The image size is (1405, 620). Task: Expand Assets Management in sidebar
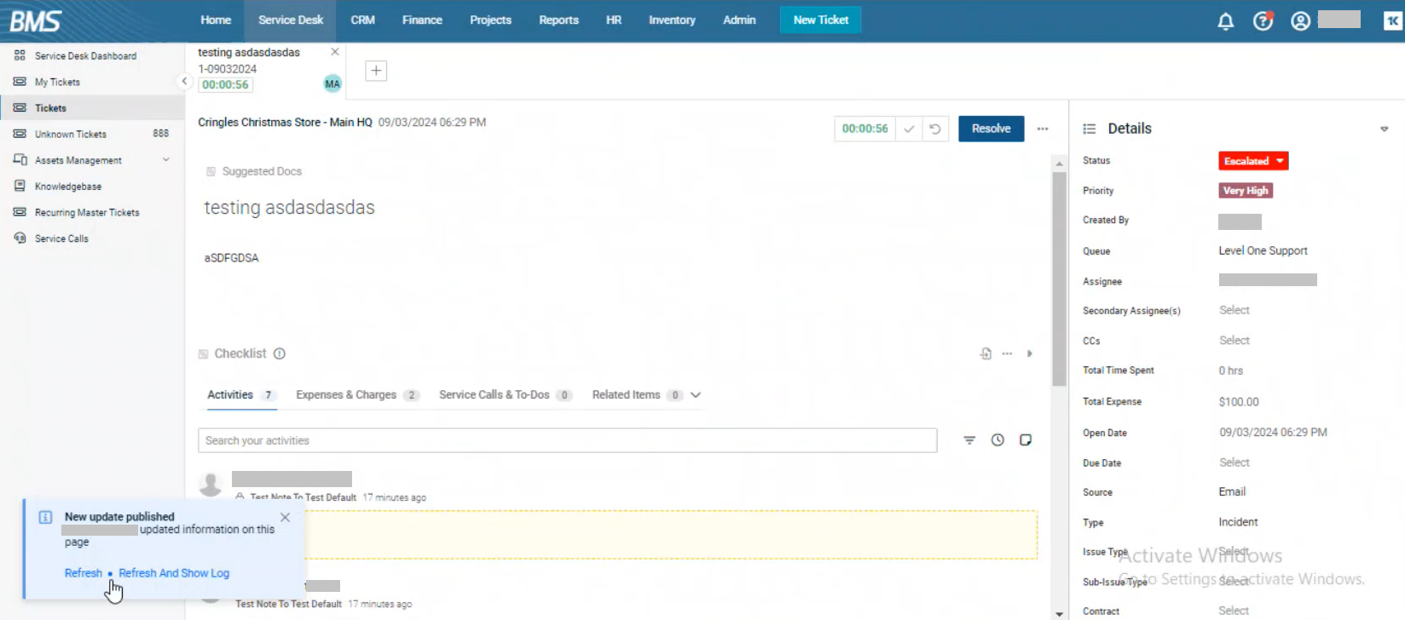click(166, 160)
